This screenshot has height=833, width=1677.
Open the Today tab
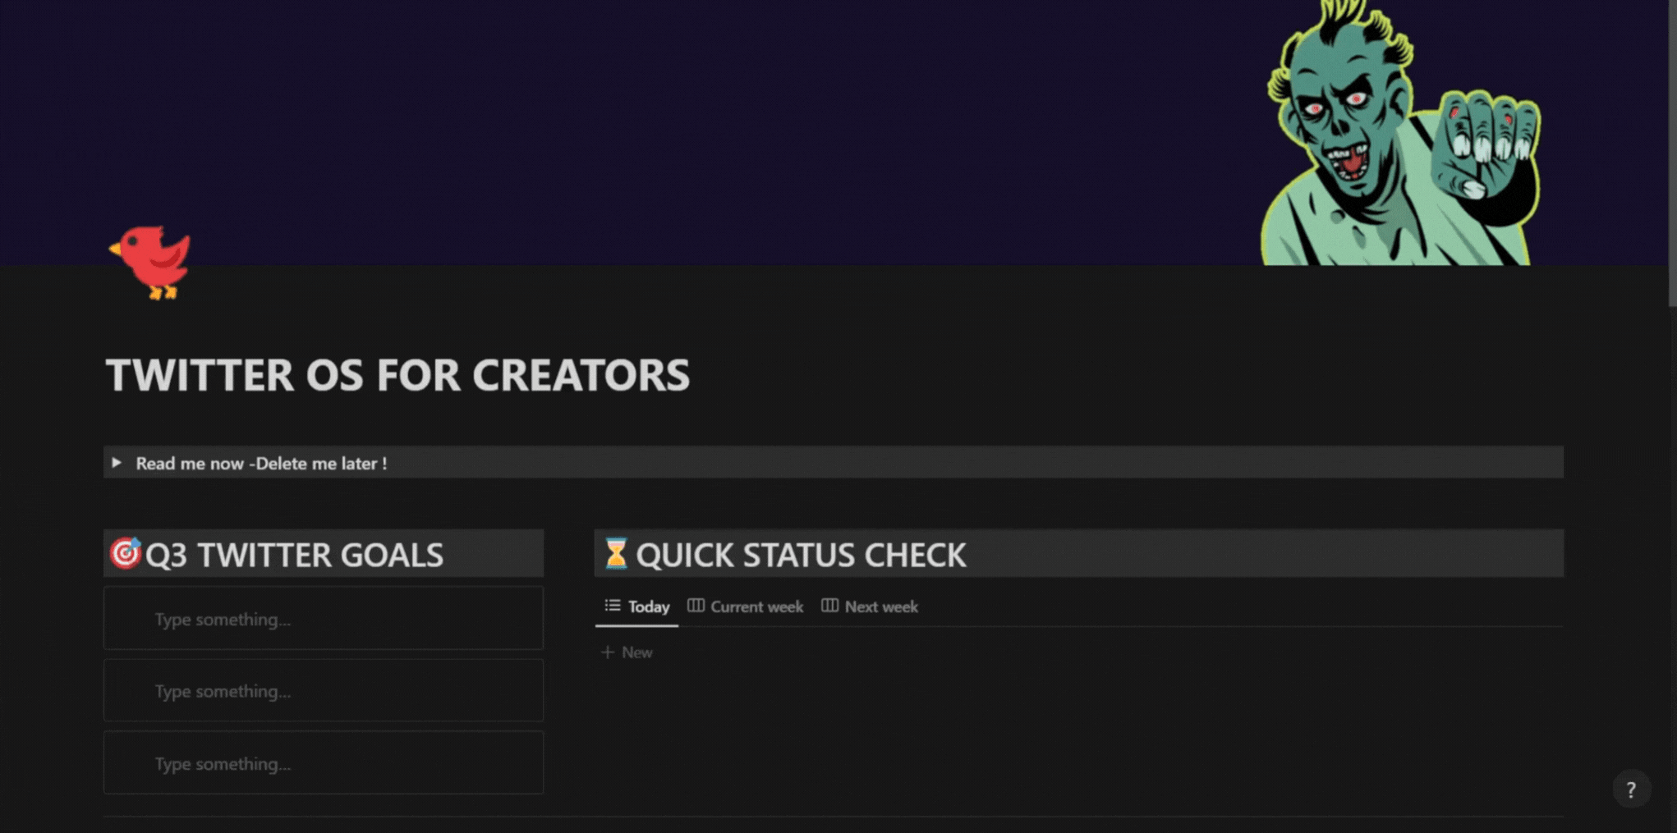pyautogui.click(x=637, y=606)
